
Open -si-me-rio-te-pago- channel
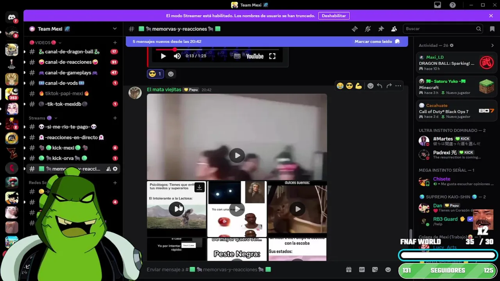click(72, 127)
